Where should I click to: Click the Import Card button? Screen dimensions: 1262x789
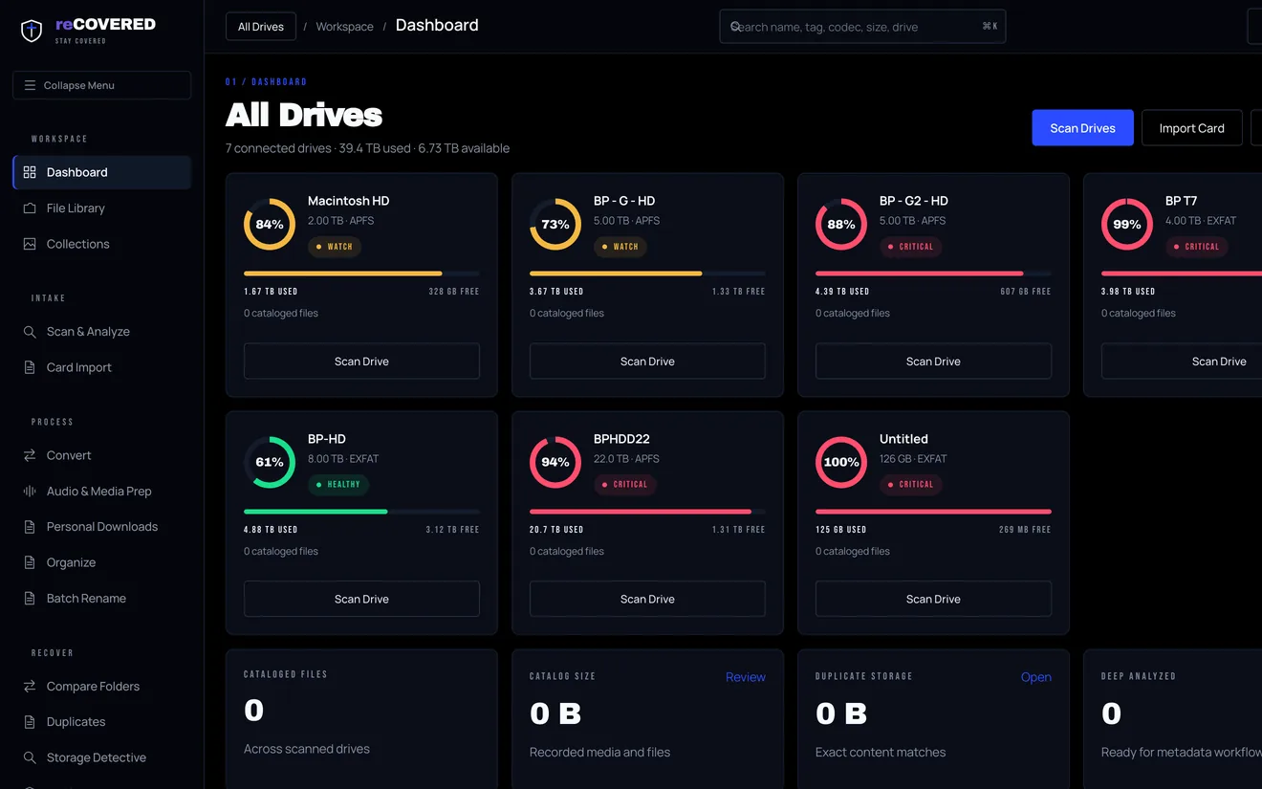1191,128
